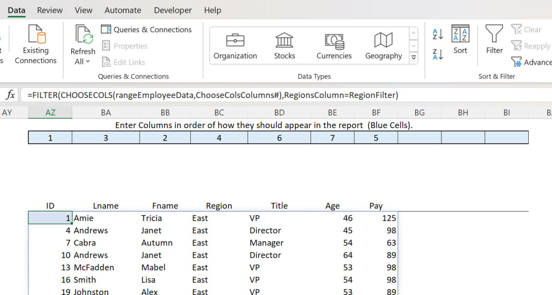Open the Developer tab

coord(173,10)
